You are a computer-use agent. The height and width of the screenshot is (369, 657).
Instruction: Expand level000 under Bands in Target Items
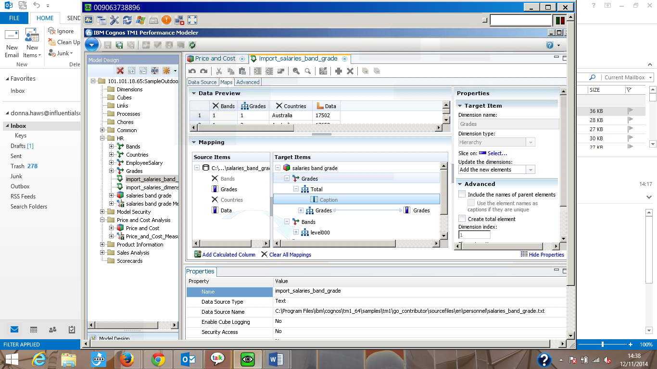coord(296,233)
